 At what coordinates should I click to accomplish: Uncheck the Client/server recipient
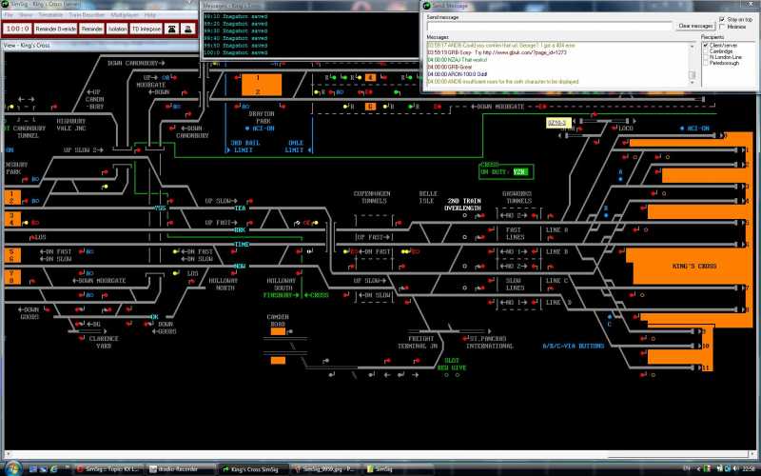tap(706, 45)
